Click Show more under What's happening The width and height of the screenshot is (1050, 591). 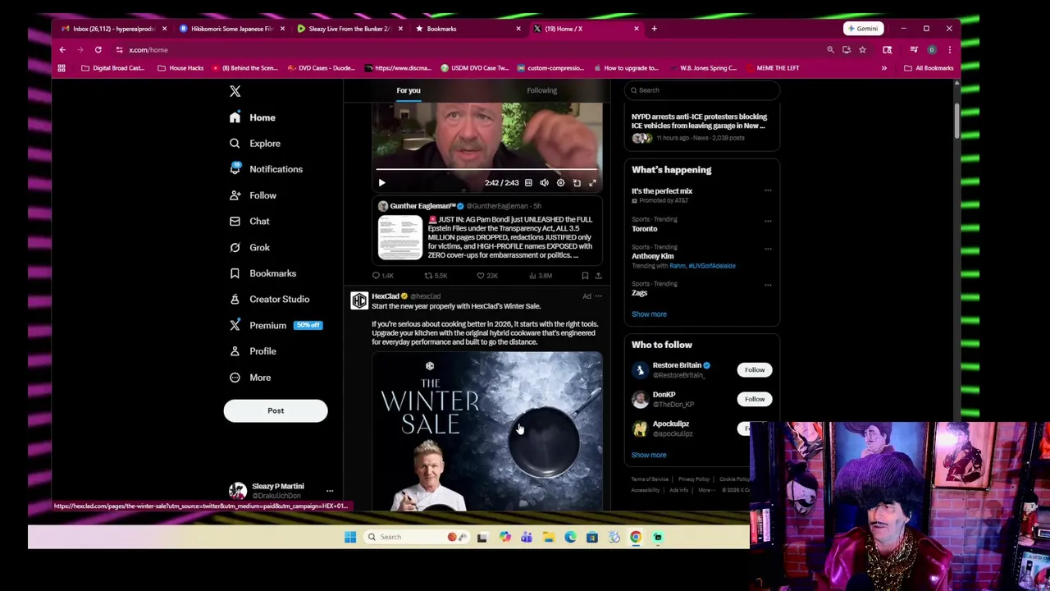[x=649, y=314]
